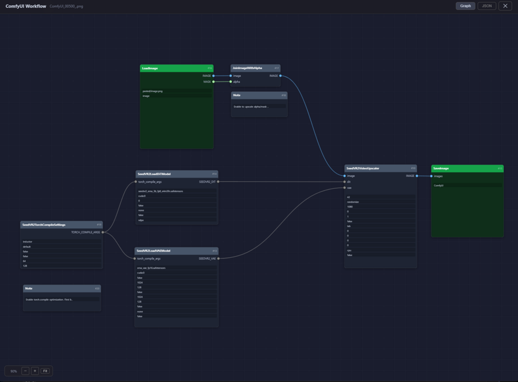Viewport: 518px width, 382px height.
Task: Click the SEEDVR2_VAE output port
Action: [x=219, y=258]
